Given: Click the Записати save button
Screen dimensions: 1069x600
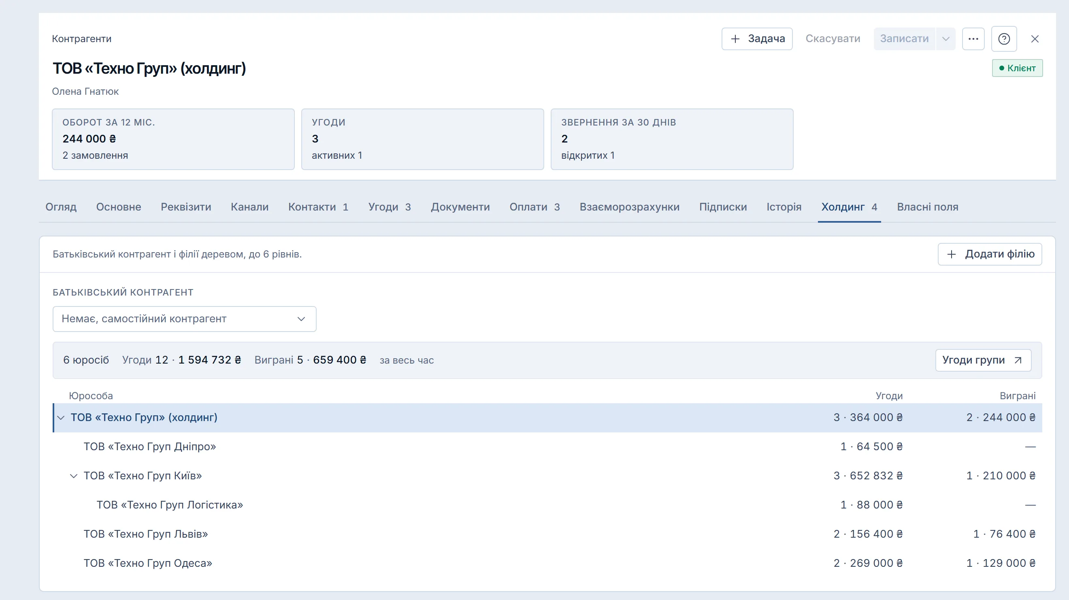Looking at the screenshot, I should (904, 39).
